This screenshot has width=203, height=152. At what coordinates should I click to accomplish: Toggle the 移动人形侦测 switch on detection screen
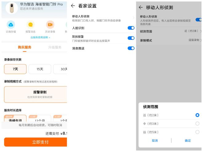click(x=199, y=20)
